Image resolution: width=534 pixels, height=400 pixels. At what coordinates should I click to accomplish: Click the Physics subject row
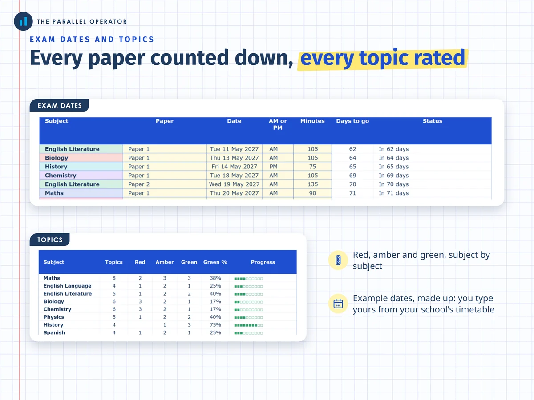tap(167, 317)
